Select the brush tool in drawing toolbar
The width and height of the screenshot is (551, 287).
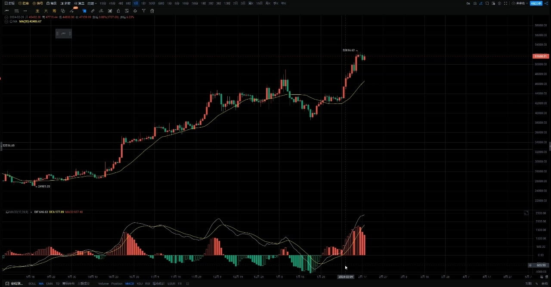point(101,11)
